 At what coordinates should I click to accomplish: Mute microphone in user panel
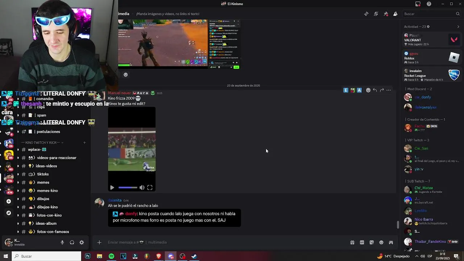click(62, 243)
